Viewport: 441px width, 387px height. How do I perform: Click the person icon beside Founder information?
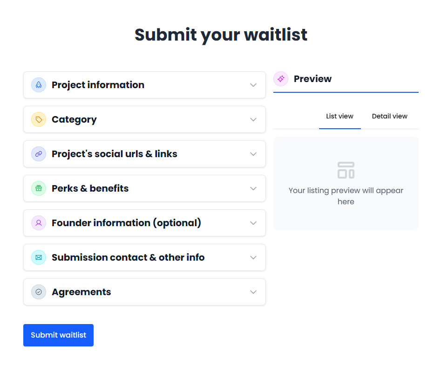[38, 223]
